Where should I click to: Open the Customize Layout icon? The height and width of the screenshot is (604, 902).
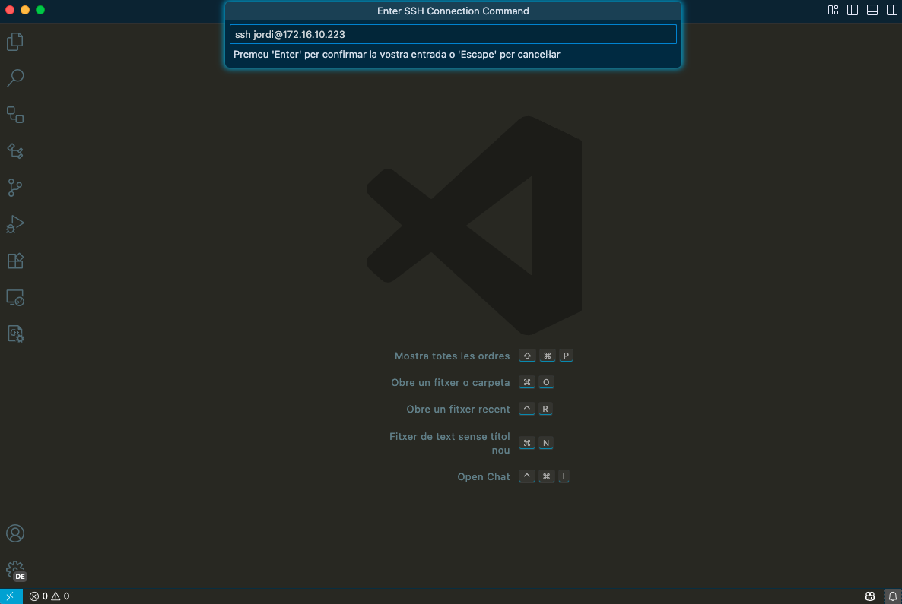pyautogui.click(x=833, y=11)
